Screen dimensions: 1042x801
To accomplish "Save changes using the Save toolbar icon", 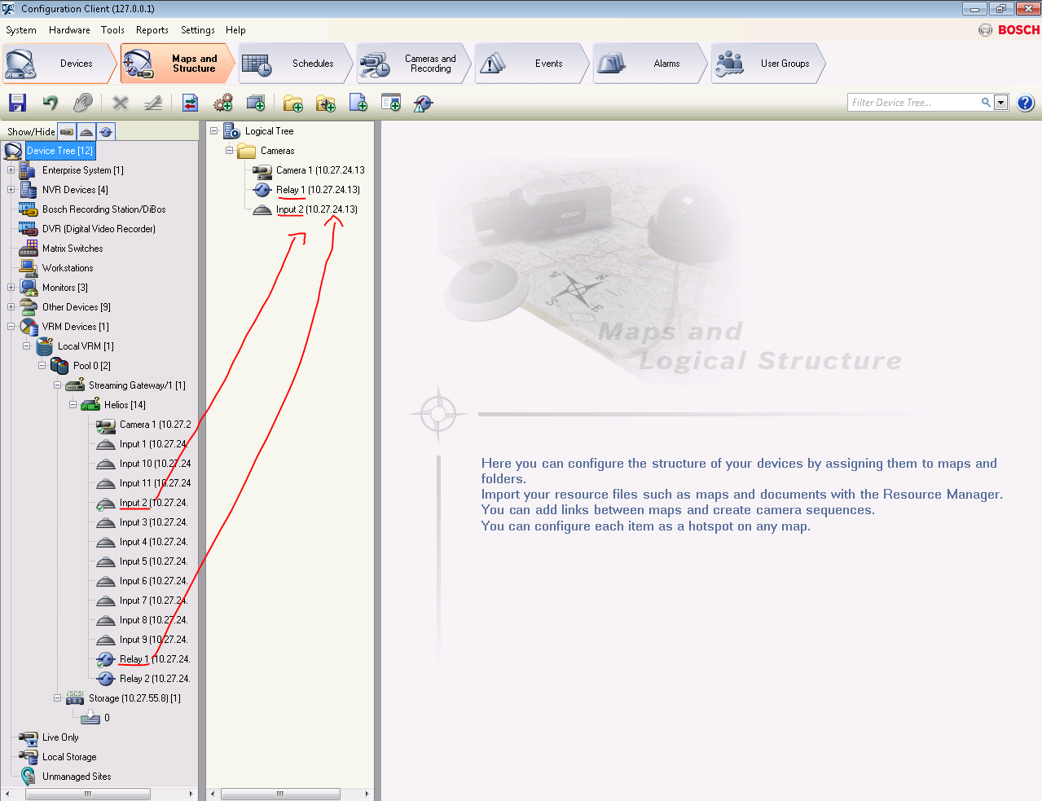I will (18, 103).
